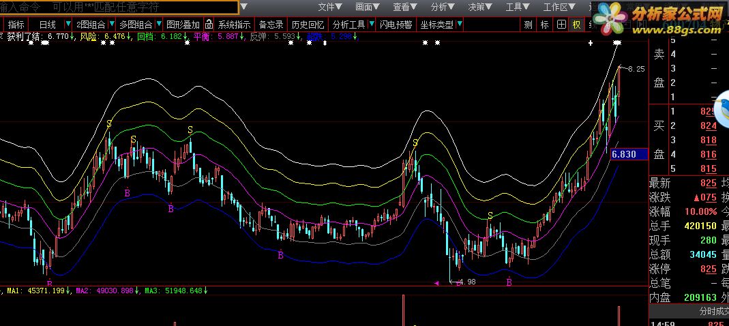Click buy level 4 price 816
The width and height of the screenshot is (729, 326).
(708, 154)
